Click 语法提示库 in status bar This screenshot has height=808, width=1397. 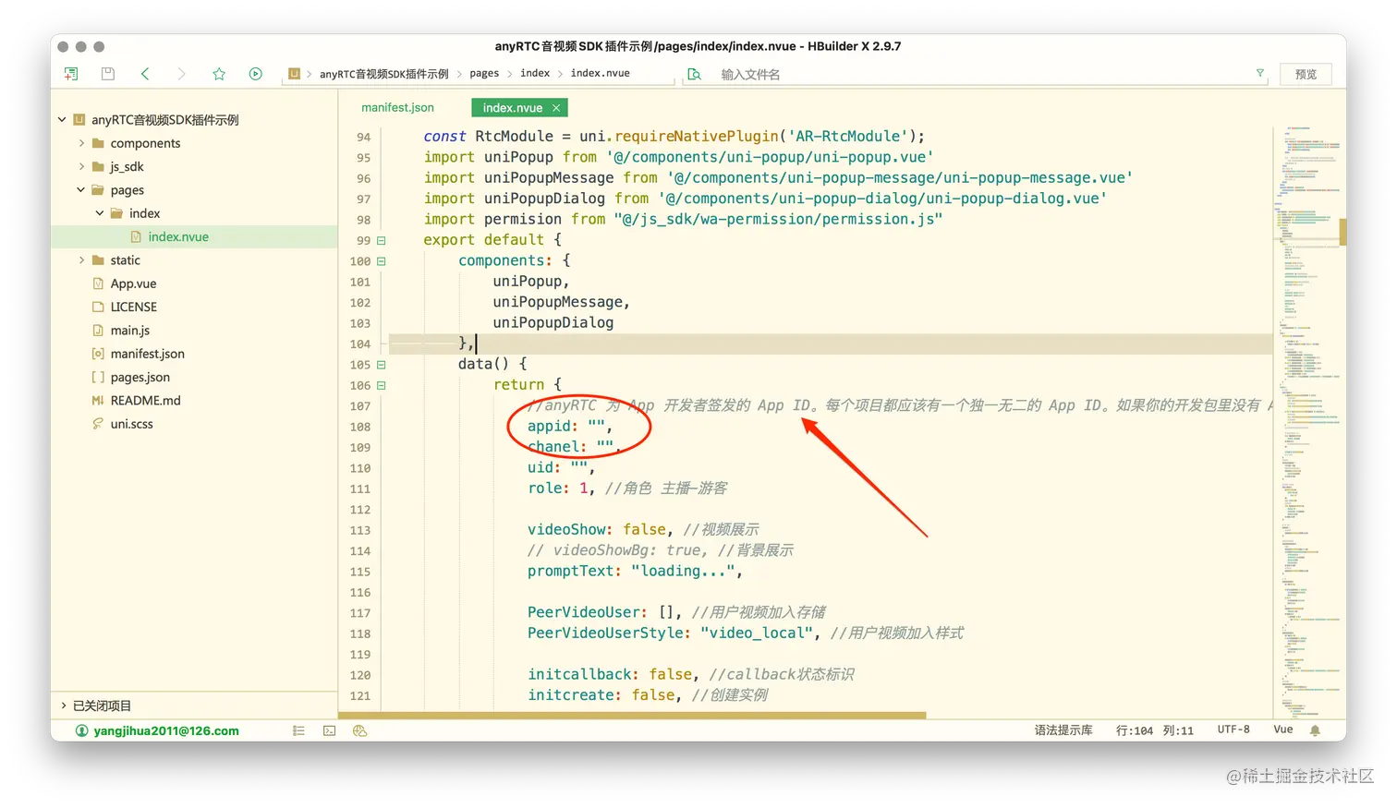1063,730
